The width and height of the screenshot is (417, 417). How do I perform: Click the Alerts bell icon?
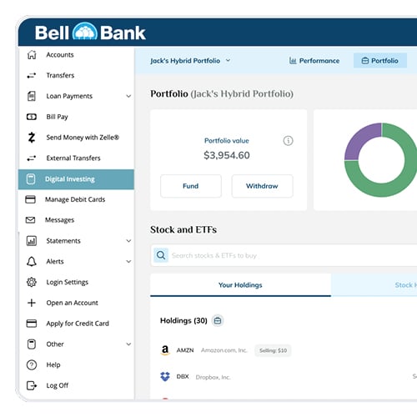(32, 261)
